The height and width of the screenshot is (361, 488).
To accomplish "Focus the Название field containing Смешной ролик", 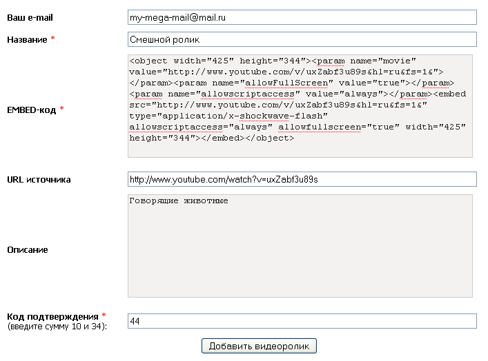I will (302, 40).
